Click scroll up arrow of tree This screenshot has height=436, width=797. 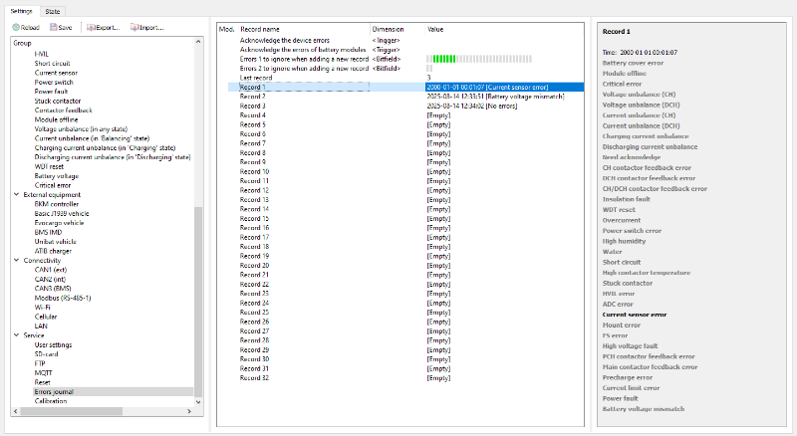tap(198, 42)
